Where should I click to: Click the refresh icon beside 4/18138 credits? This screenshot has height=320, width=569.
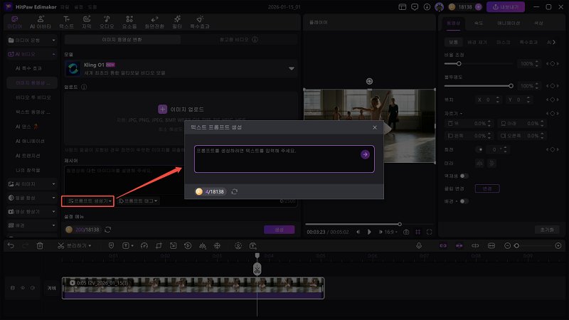[x=235, y=191]
